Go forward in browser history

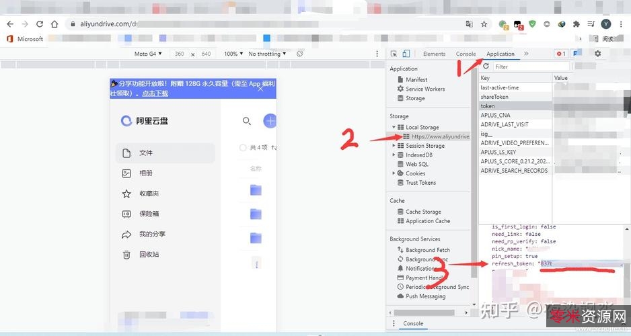coord(25,24)
